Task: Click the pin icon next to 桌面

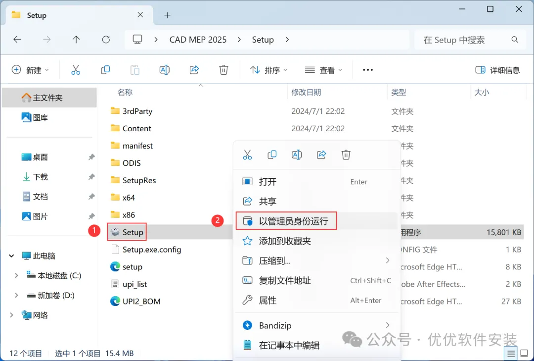Action: pos(91,157)
